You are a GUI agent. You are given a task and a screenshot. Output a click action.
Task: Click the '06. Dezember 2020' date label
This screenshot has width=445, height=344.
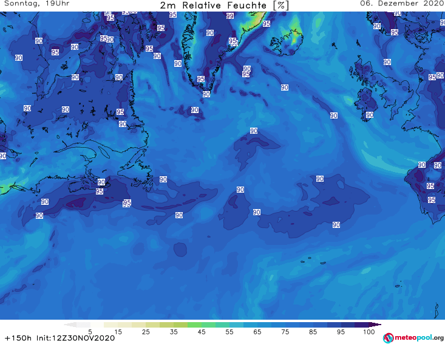(402, 4)
